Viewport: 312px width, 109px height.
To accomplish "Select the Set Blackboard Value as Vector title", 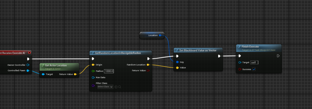I will (x=198, y=50).
